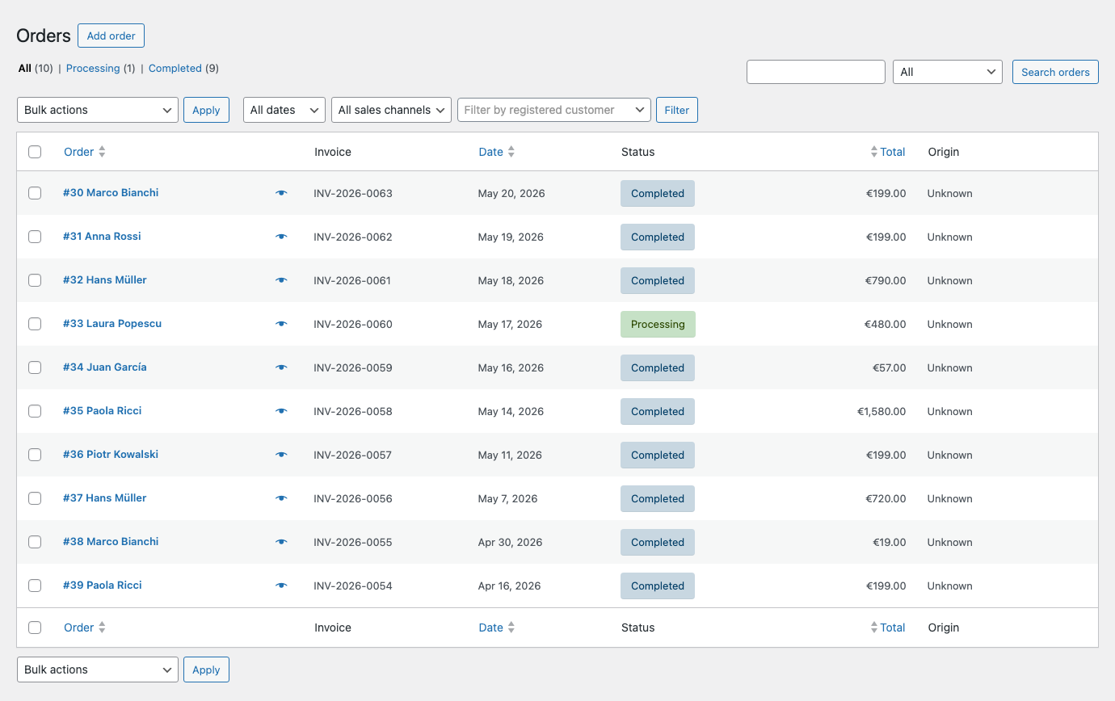Image resolution: width=1115 pixels, height=701 pixels.
Task: Click the Search orders button
Action: tap(1055, 72)
